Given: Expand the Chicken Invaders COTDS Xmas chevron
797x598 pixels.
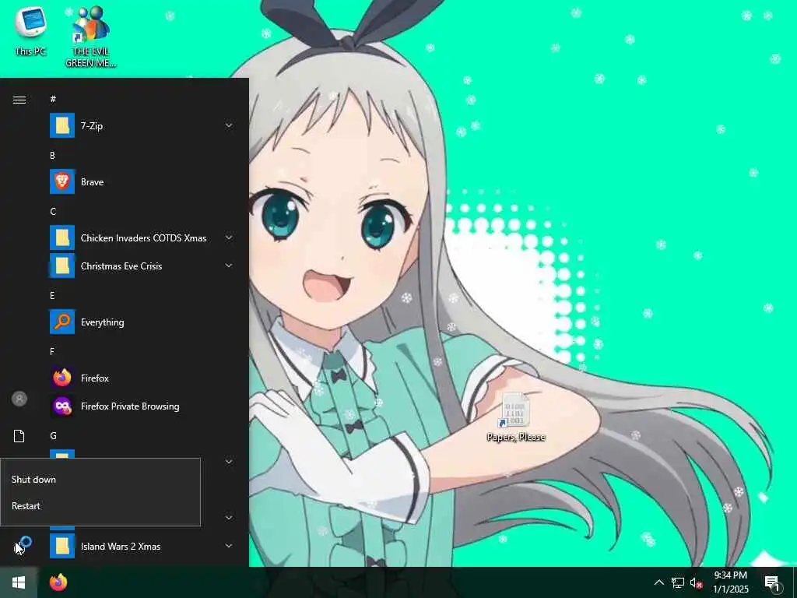Looking at the screenshot, I should 229,238.
